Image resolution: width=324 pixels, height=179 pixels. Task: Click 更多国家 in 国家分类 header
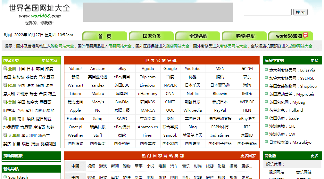(x=49, y=60)
